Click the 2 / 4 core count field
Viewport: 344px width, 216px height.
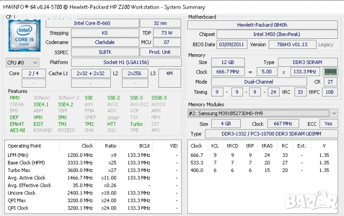tap(33, 74)
